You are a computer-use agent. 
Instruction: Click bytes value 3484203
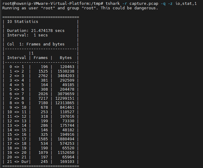pyautogui.click(x=66, y=76)
